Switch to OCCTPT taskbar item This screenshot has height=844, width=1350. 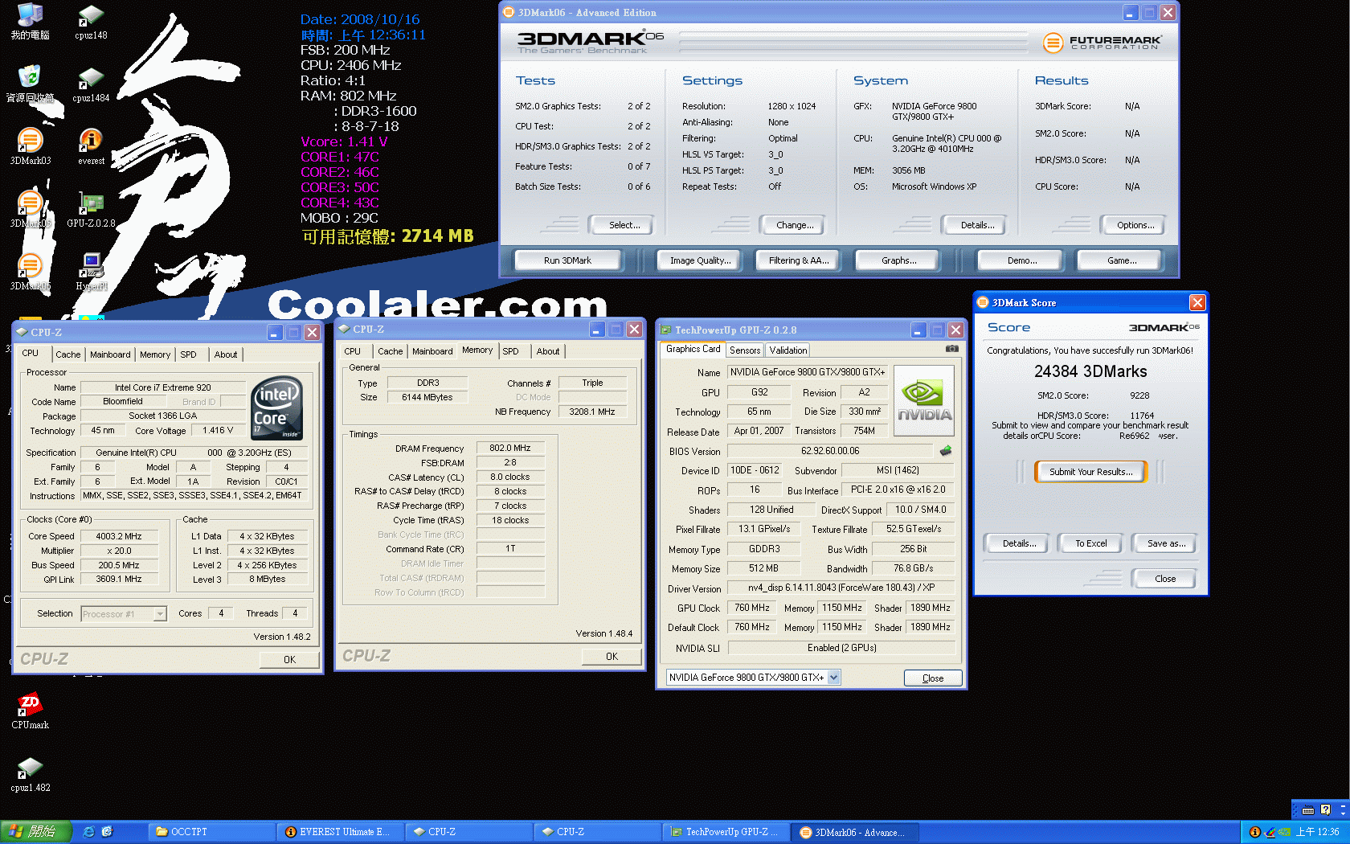[x=212, y=832]
